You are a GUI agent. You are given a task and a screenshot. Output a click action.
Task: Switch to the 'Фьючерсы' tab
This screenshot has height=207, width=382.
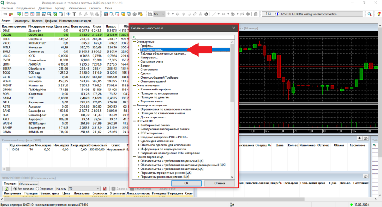click(22, 21)
